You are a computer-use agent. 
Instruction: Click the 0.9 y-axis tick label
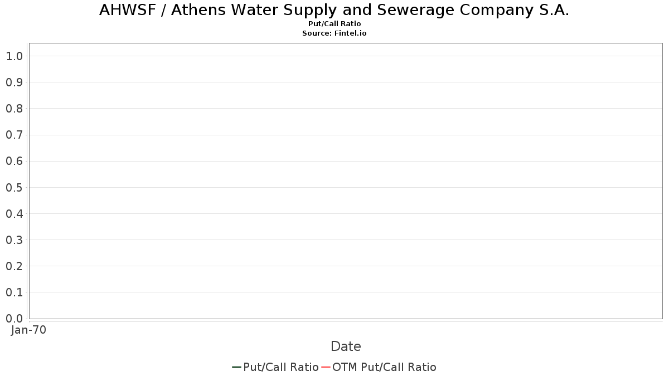coord(14,82)
